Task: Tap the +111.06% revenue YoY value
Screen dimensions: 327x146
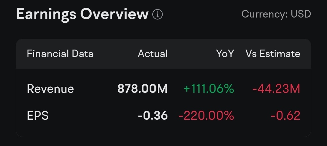Action: 209,89
